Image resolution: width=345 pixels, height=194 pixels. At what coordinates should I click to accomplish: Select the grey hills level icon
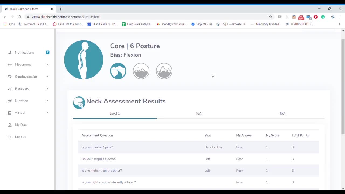(x=141, y=71)
